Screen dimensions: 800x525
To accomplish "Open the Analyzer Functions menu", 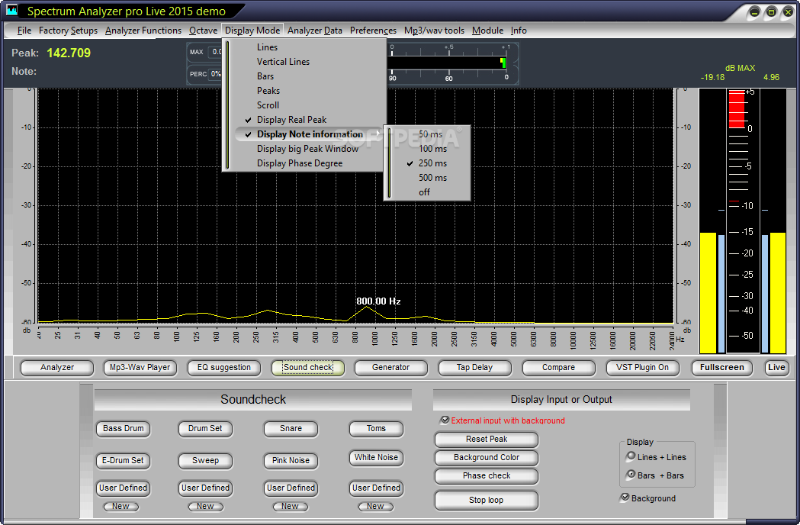I will click(143, 30).
